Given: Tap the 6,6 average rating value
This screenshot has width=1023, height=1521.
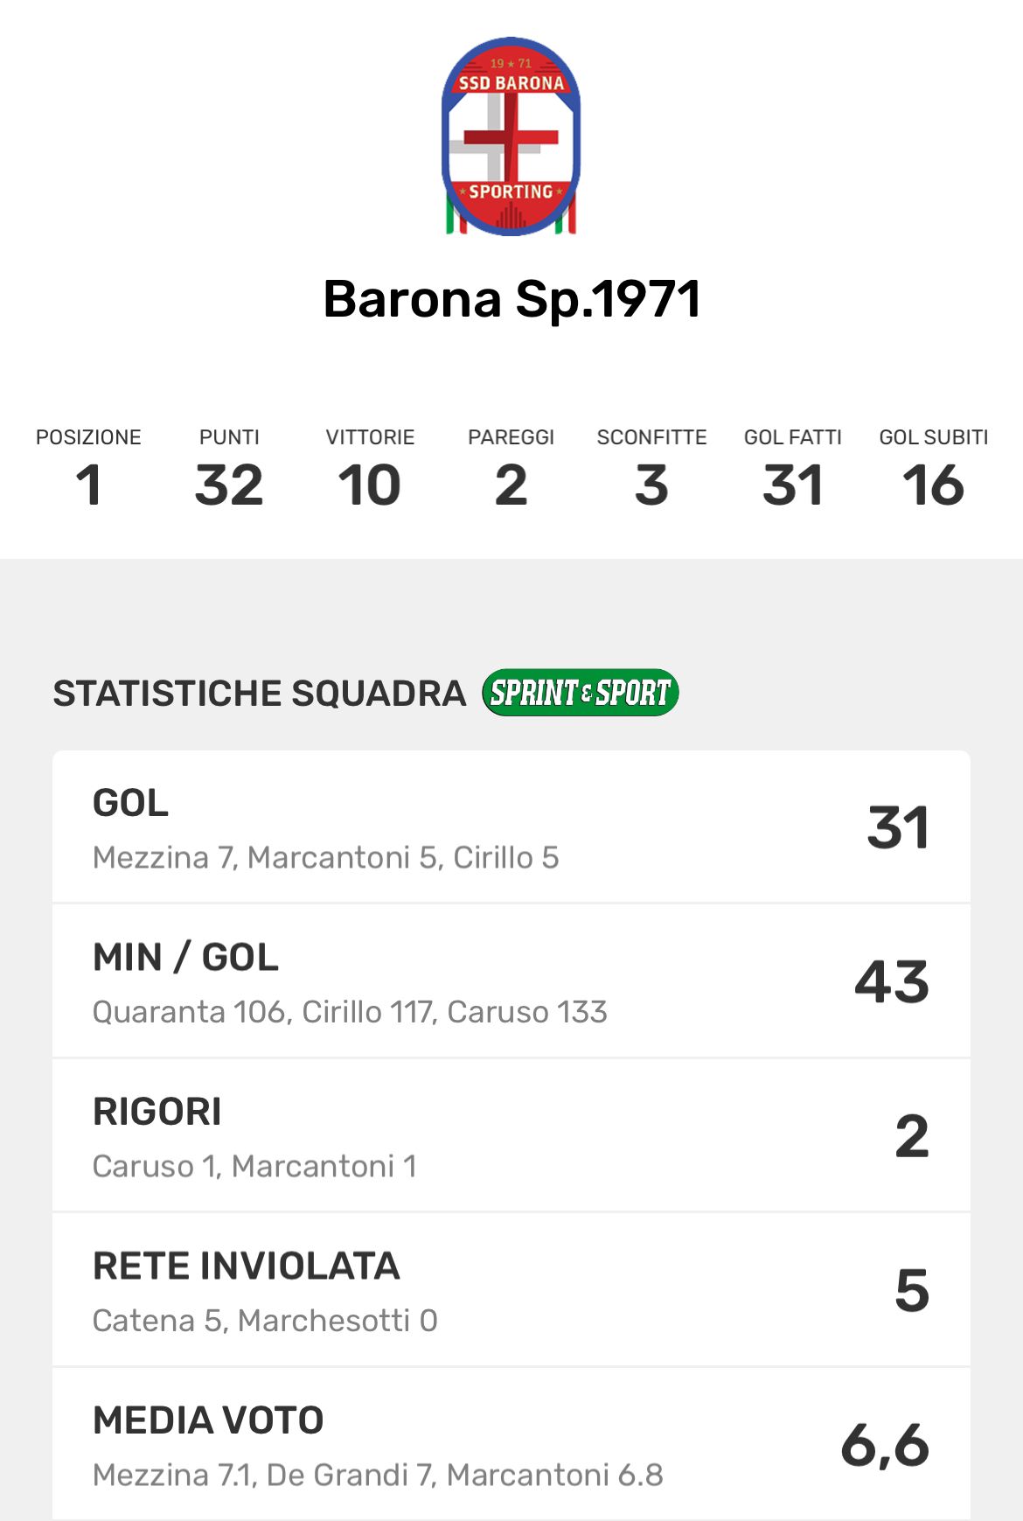Looking at the screenshot, I should pyautogui.click(x=885, y=1444).
